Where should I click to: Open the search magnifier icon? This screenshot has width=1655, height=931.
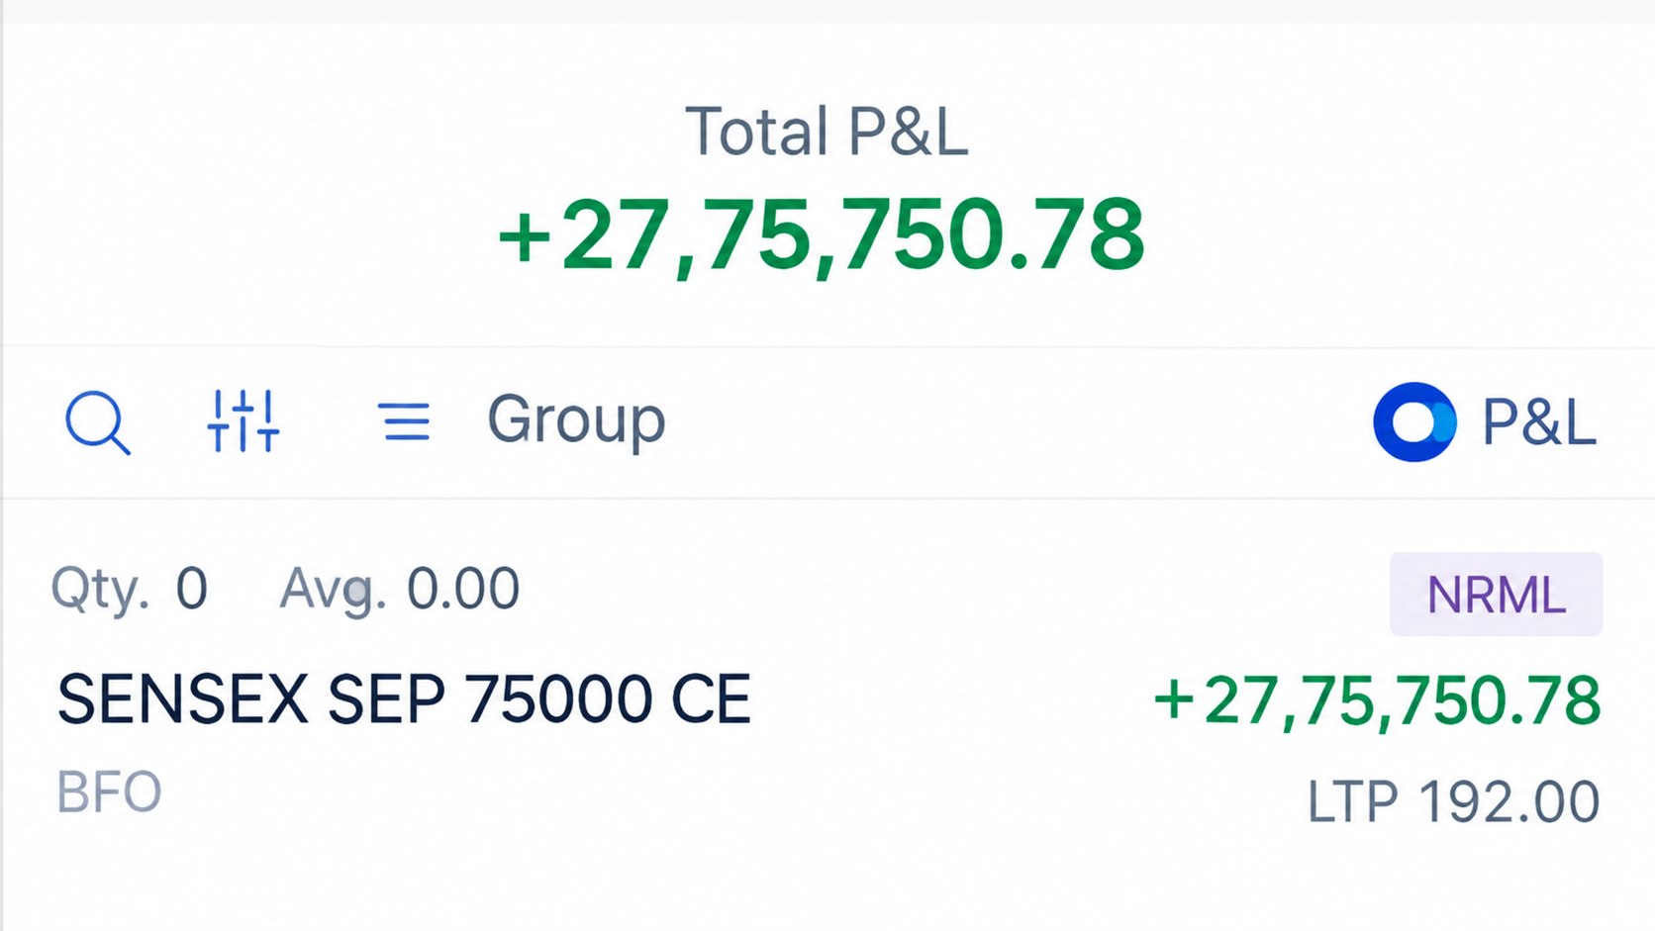coord(98,422)
